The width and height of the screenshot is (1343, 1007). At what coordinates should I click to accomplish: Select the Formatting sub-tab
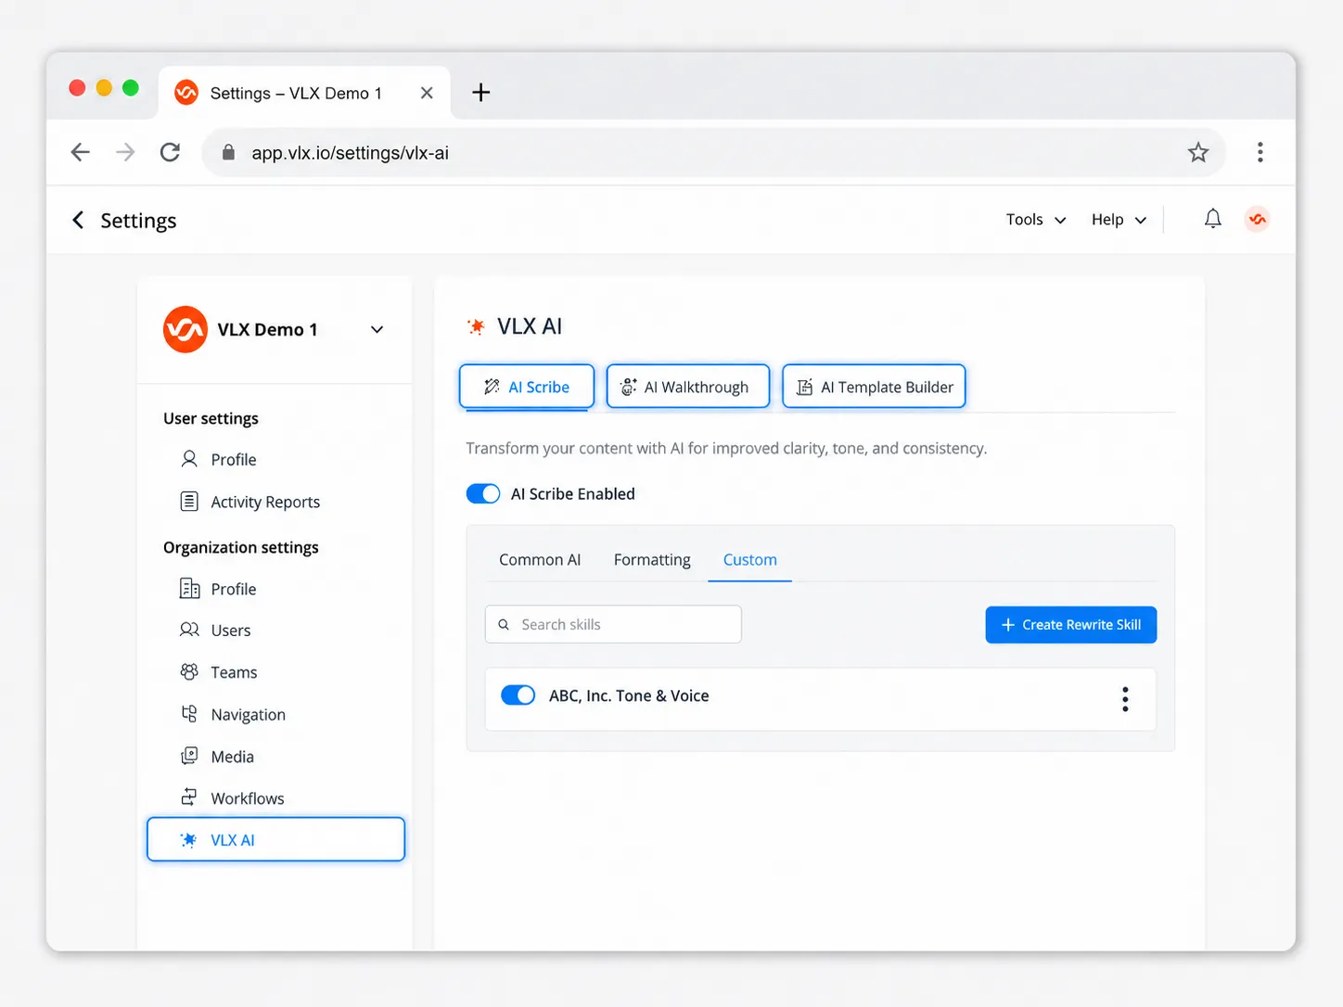652,560
